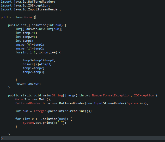Image resolution: width=165 pixels, height=142 pixels.
Task: Click the final closing brace on the highlighted line
Action: 2,138
